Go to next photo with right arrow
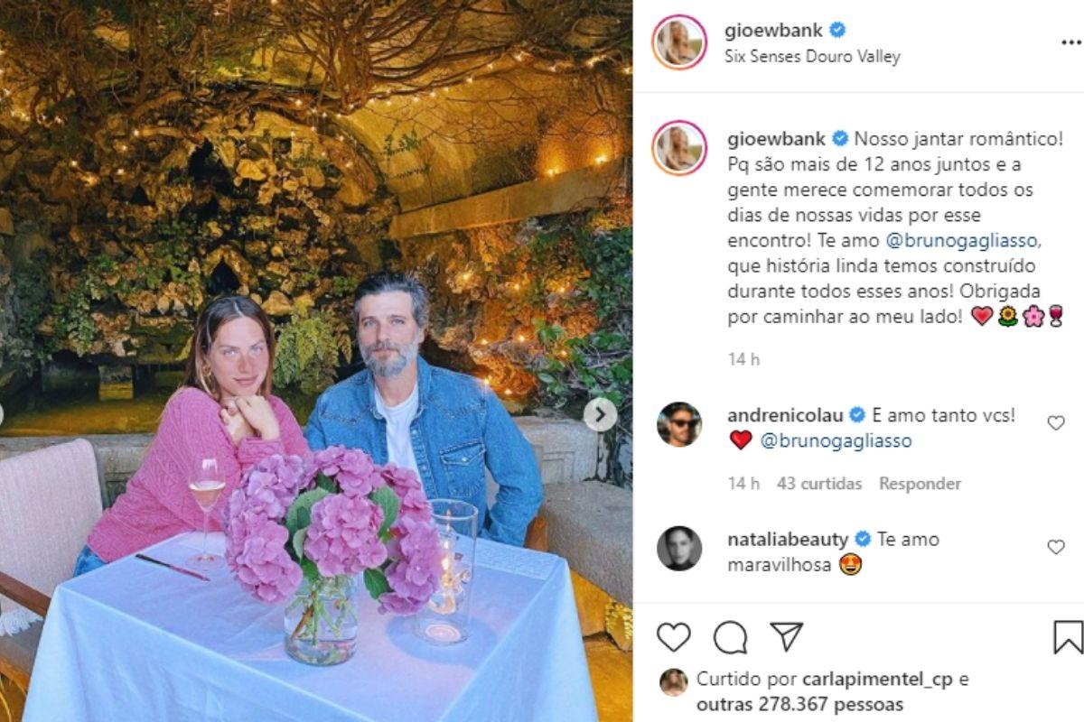The height and width of the screenshot is (722, 1084). pyautogui.click(x=600, y=414)
